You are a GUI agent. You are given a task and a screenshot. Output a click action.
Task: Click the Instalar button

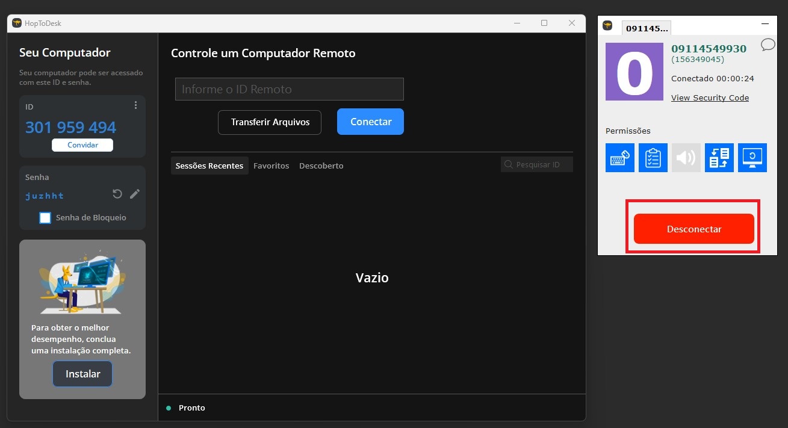(82, 374)
